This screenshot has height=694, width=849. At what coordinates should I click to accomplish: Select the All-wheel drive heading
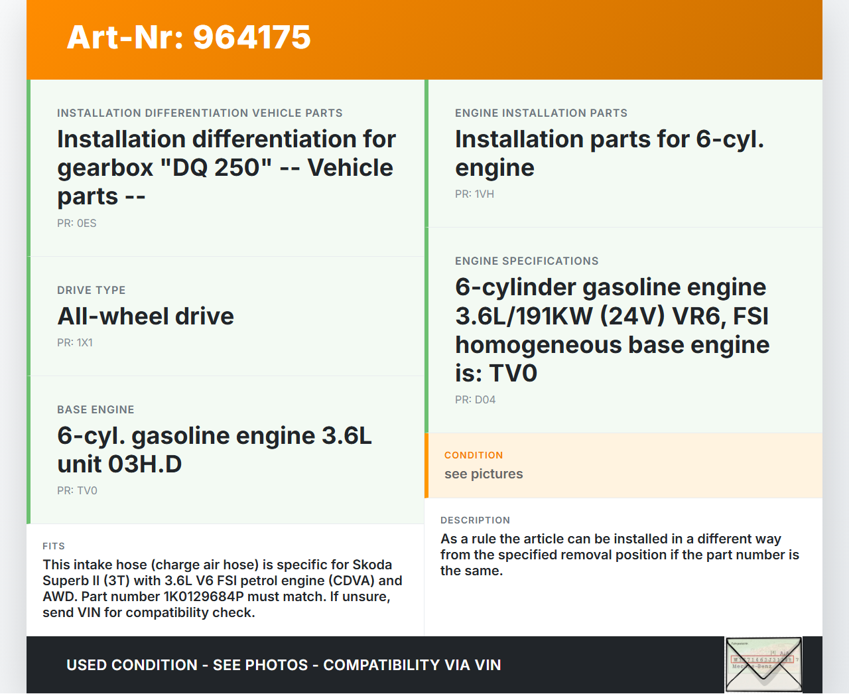[x=145, y=316]
